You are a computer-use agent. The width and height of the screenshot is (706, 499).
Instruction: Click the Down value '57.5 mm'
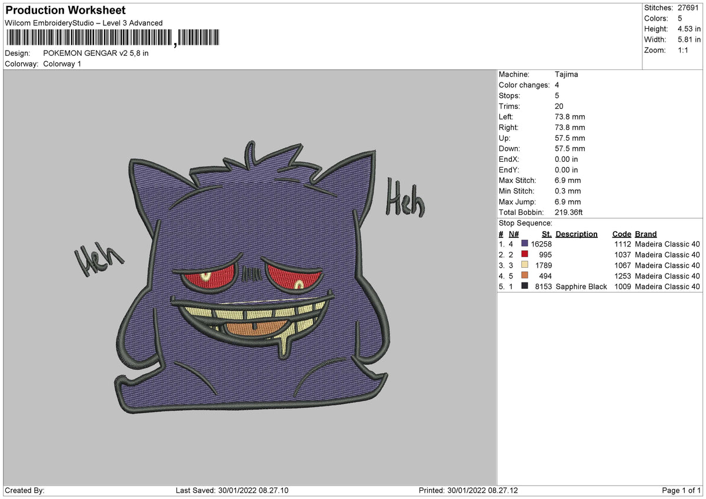pos(570,148)
